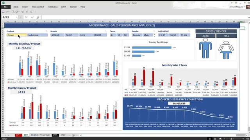Toggle ASWAN branch slicer item

point(57,35)
